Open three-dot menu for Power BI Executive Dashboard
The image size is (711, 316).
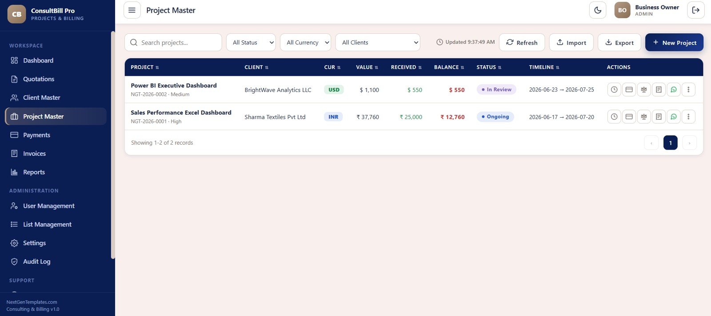[x=688, y=90]
